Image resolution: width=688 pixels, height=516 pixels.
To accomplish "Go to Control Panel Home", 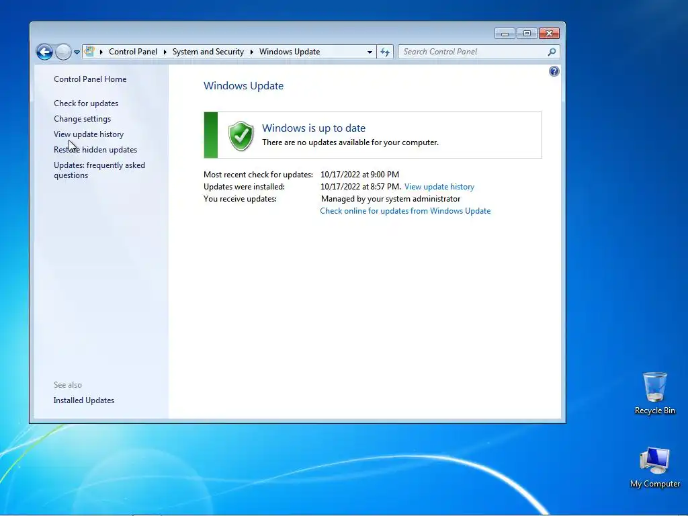I will click(90, 79).
